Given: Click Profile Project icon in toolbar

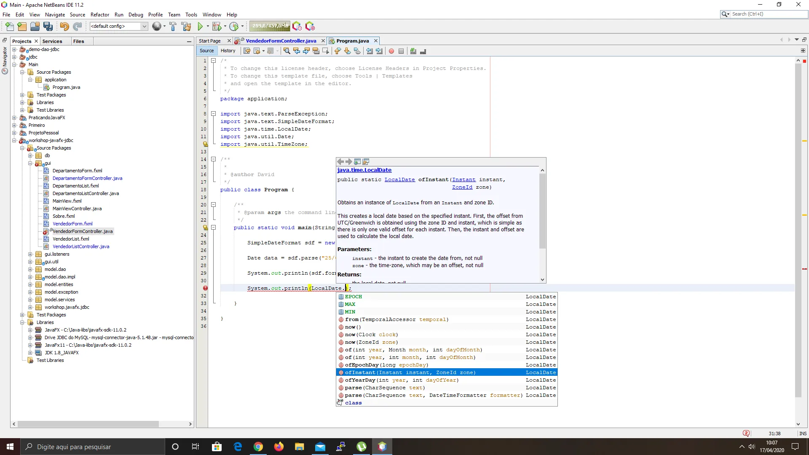Looking at the screenshot, I should pos(234,27).
